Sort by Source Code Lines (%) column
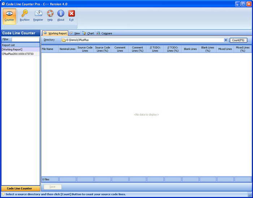The image size is (253, 198). (x=103, y=49)
